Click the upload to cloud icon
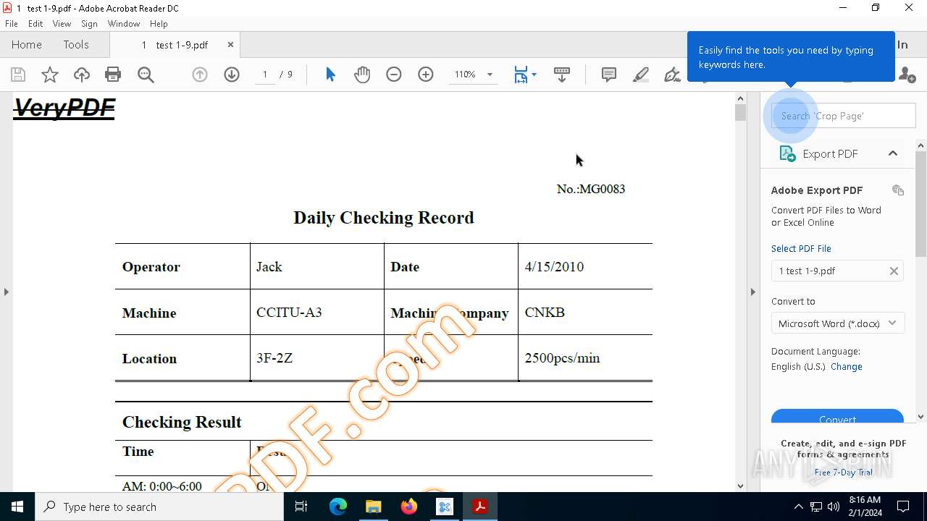Screen dimensions: 927x521 82,75
